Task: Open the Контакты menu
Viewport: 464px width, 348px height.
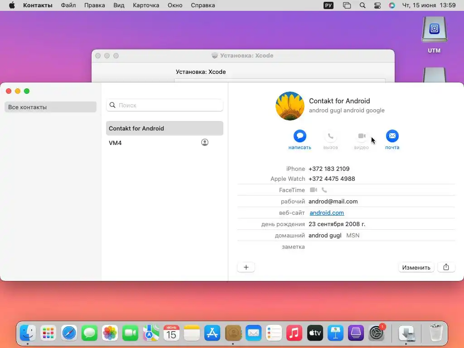Action: 38,5
